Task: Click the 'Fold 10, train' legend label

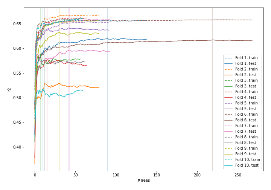Action: click(x=248, y=159)
